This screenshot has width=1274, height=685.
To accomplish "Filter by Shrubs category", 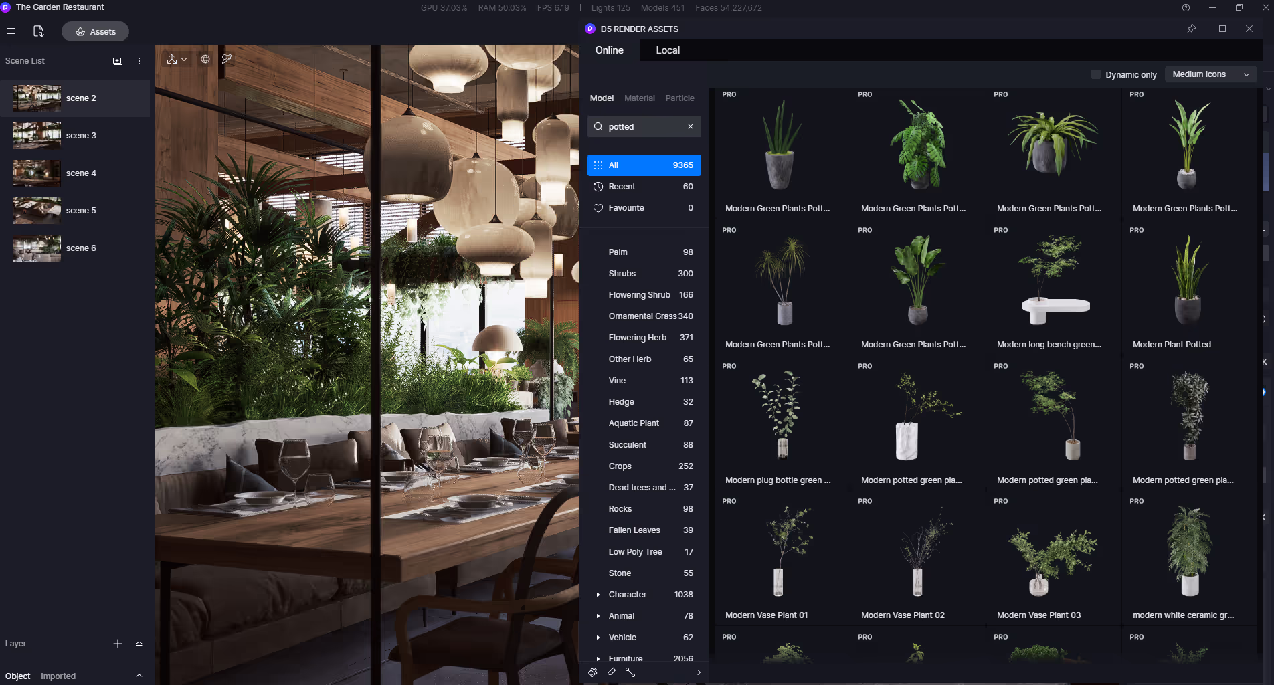I will pos(644,274).
